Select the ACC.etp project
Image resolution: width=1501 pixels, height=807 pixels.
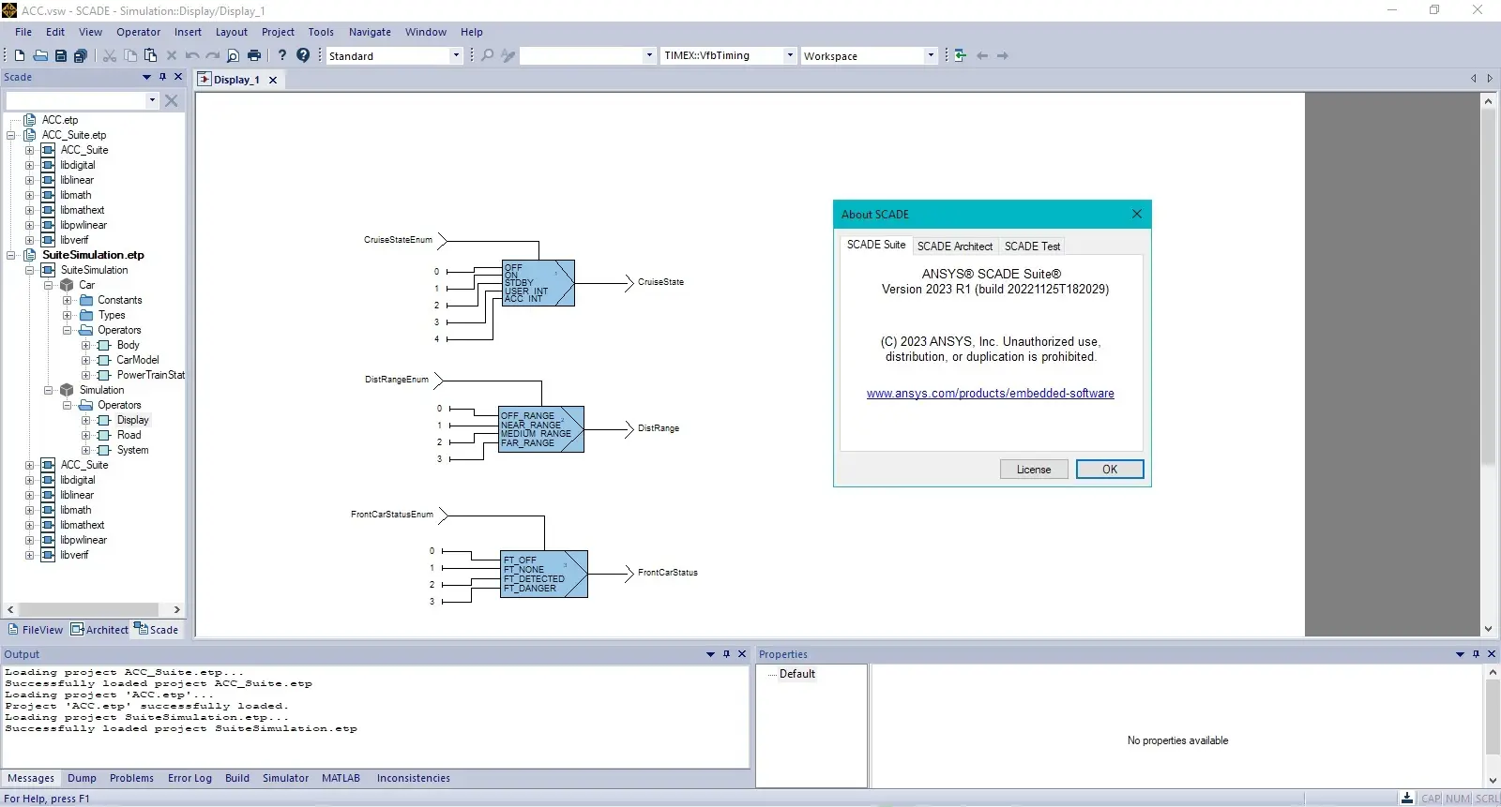coord(60,120)
